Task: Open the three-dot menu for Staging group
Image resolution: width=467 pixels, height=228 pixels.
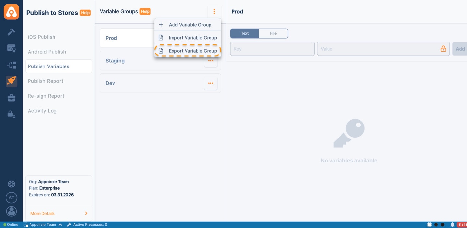Action: [x=210, y=61]
